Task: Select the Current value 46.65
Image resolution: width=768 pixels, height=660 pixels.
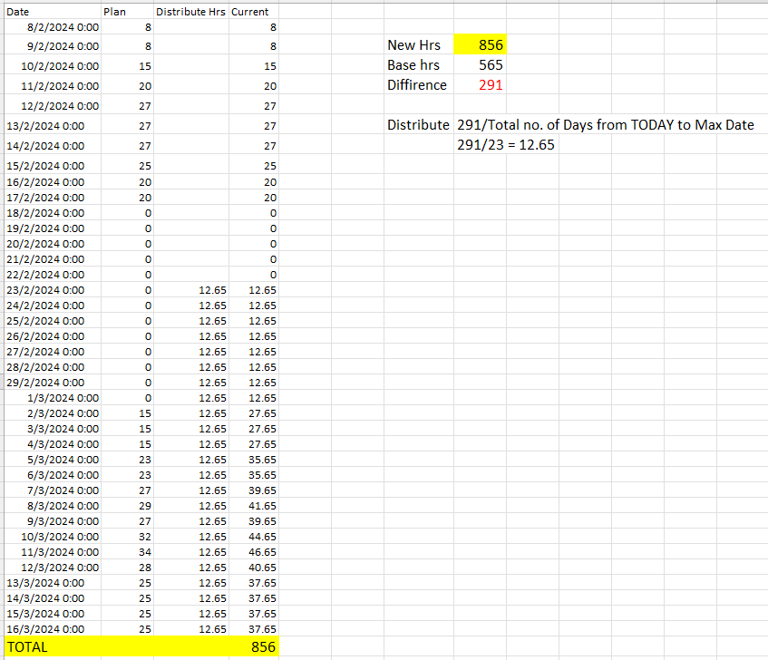Action: [254, 552]
